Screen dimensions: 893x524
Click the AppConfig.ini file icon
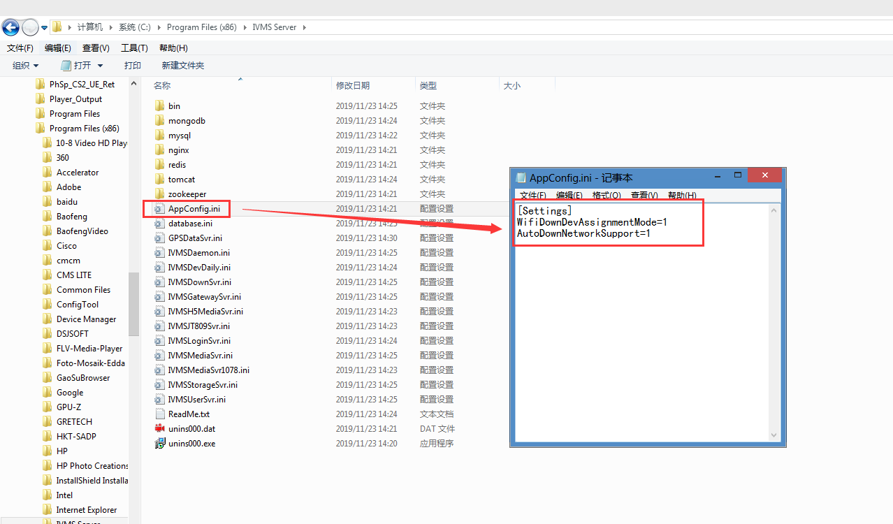click(159, 209)
